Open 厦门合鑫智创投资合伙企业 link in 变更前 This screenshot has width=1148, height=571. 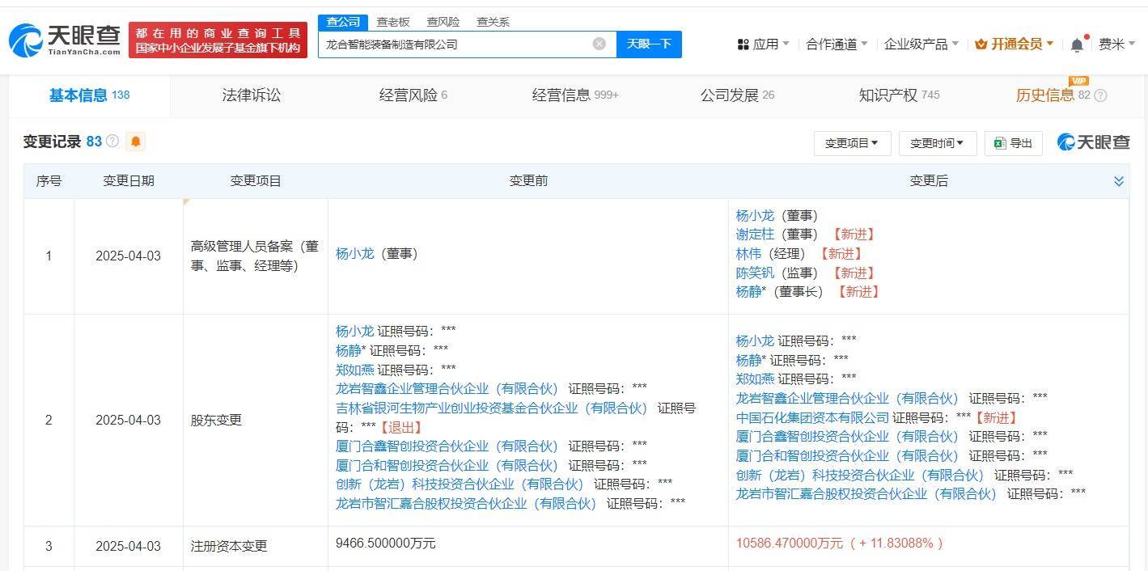point(447,446)
